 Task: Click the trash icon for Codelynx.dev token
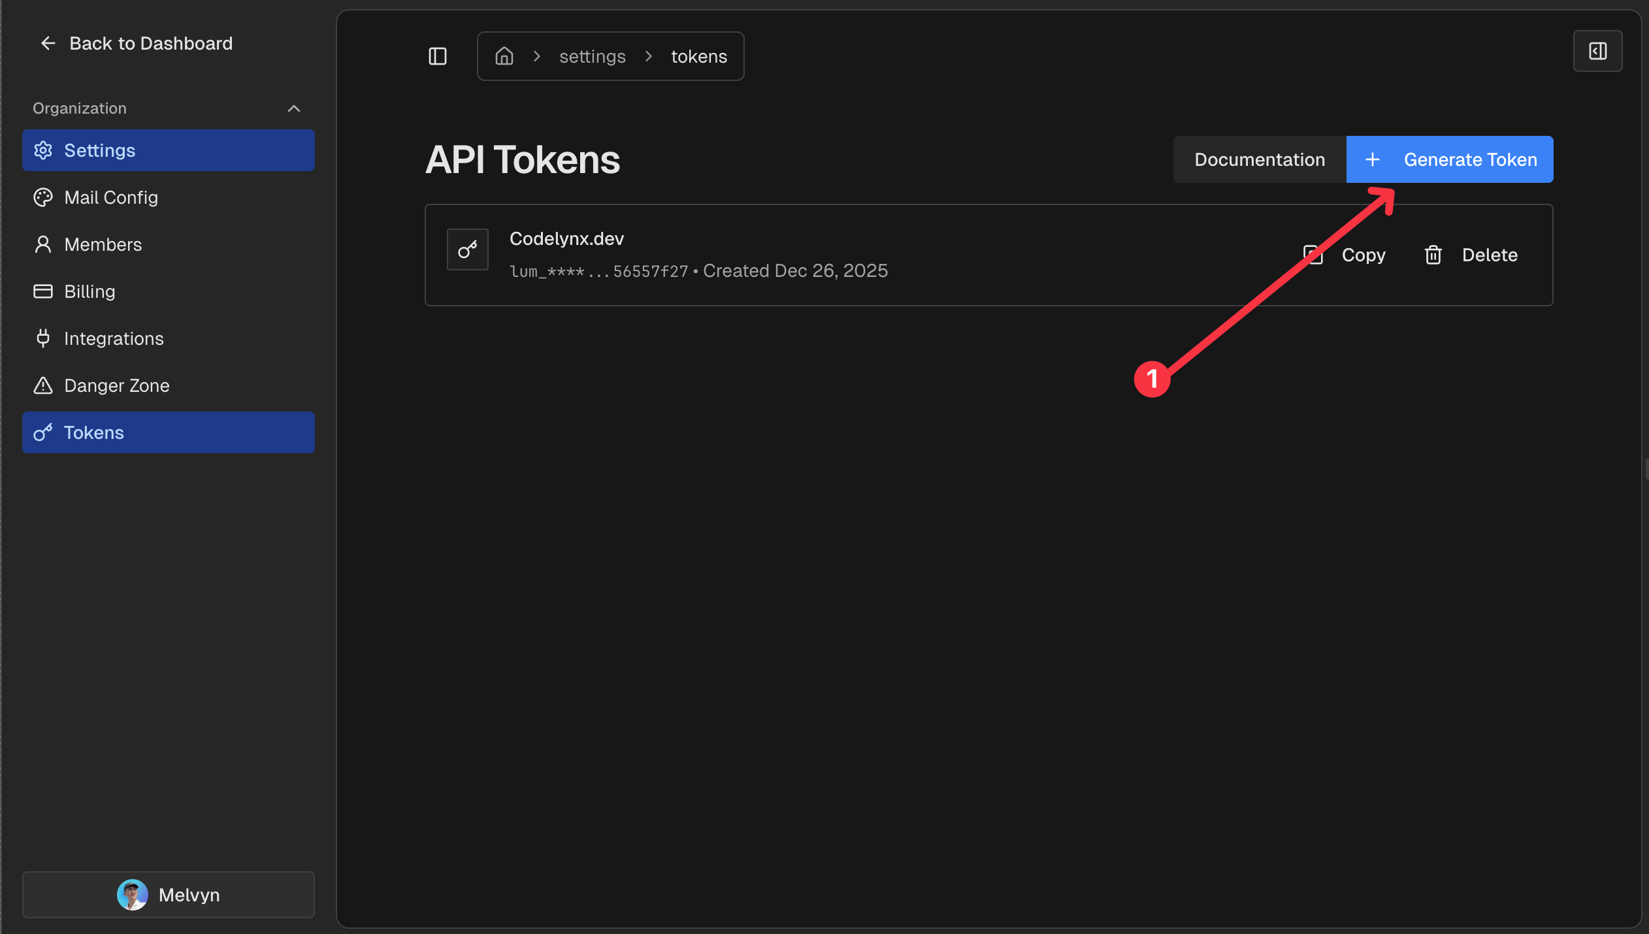[x=1433, y=255]
